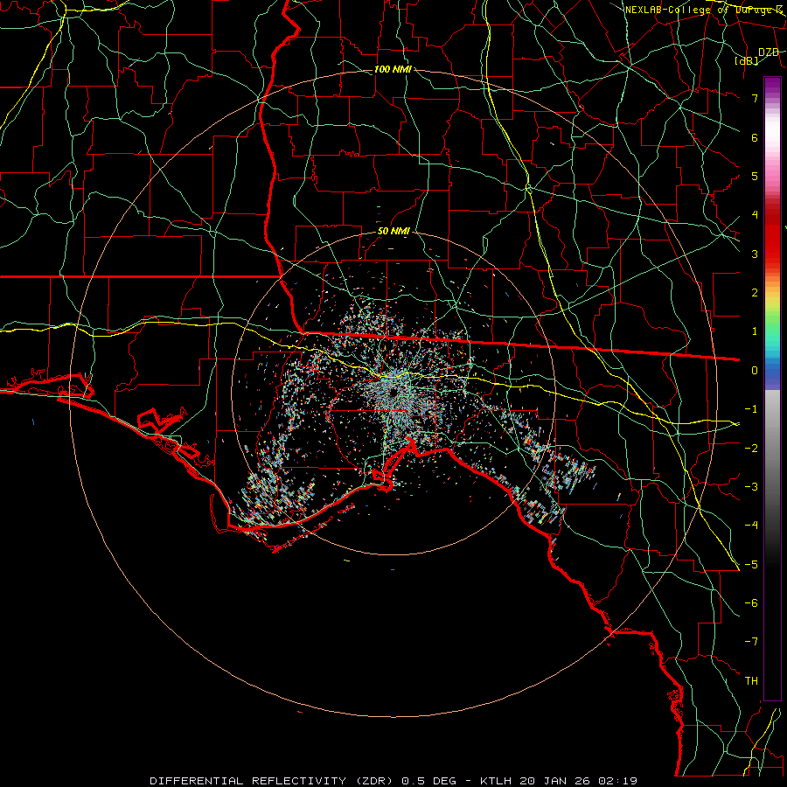The height and width of the screenshot is (787, 787).
Task: Click the "-4" value on the color scale
Action: (751, 526)
